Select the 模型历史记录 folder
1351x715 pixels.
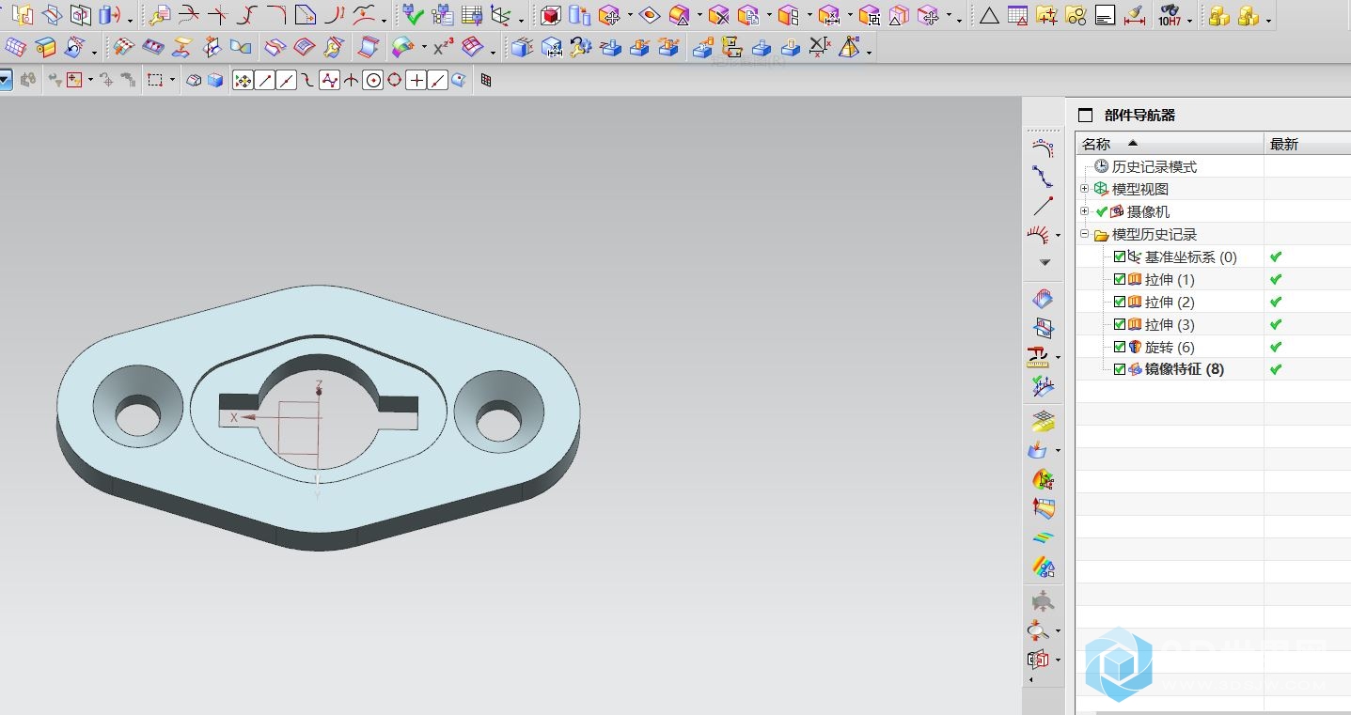coord(1155,234)
